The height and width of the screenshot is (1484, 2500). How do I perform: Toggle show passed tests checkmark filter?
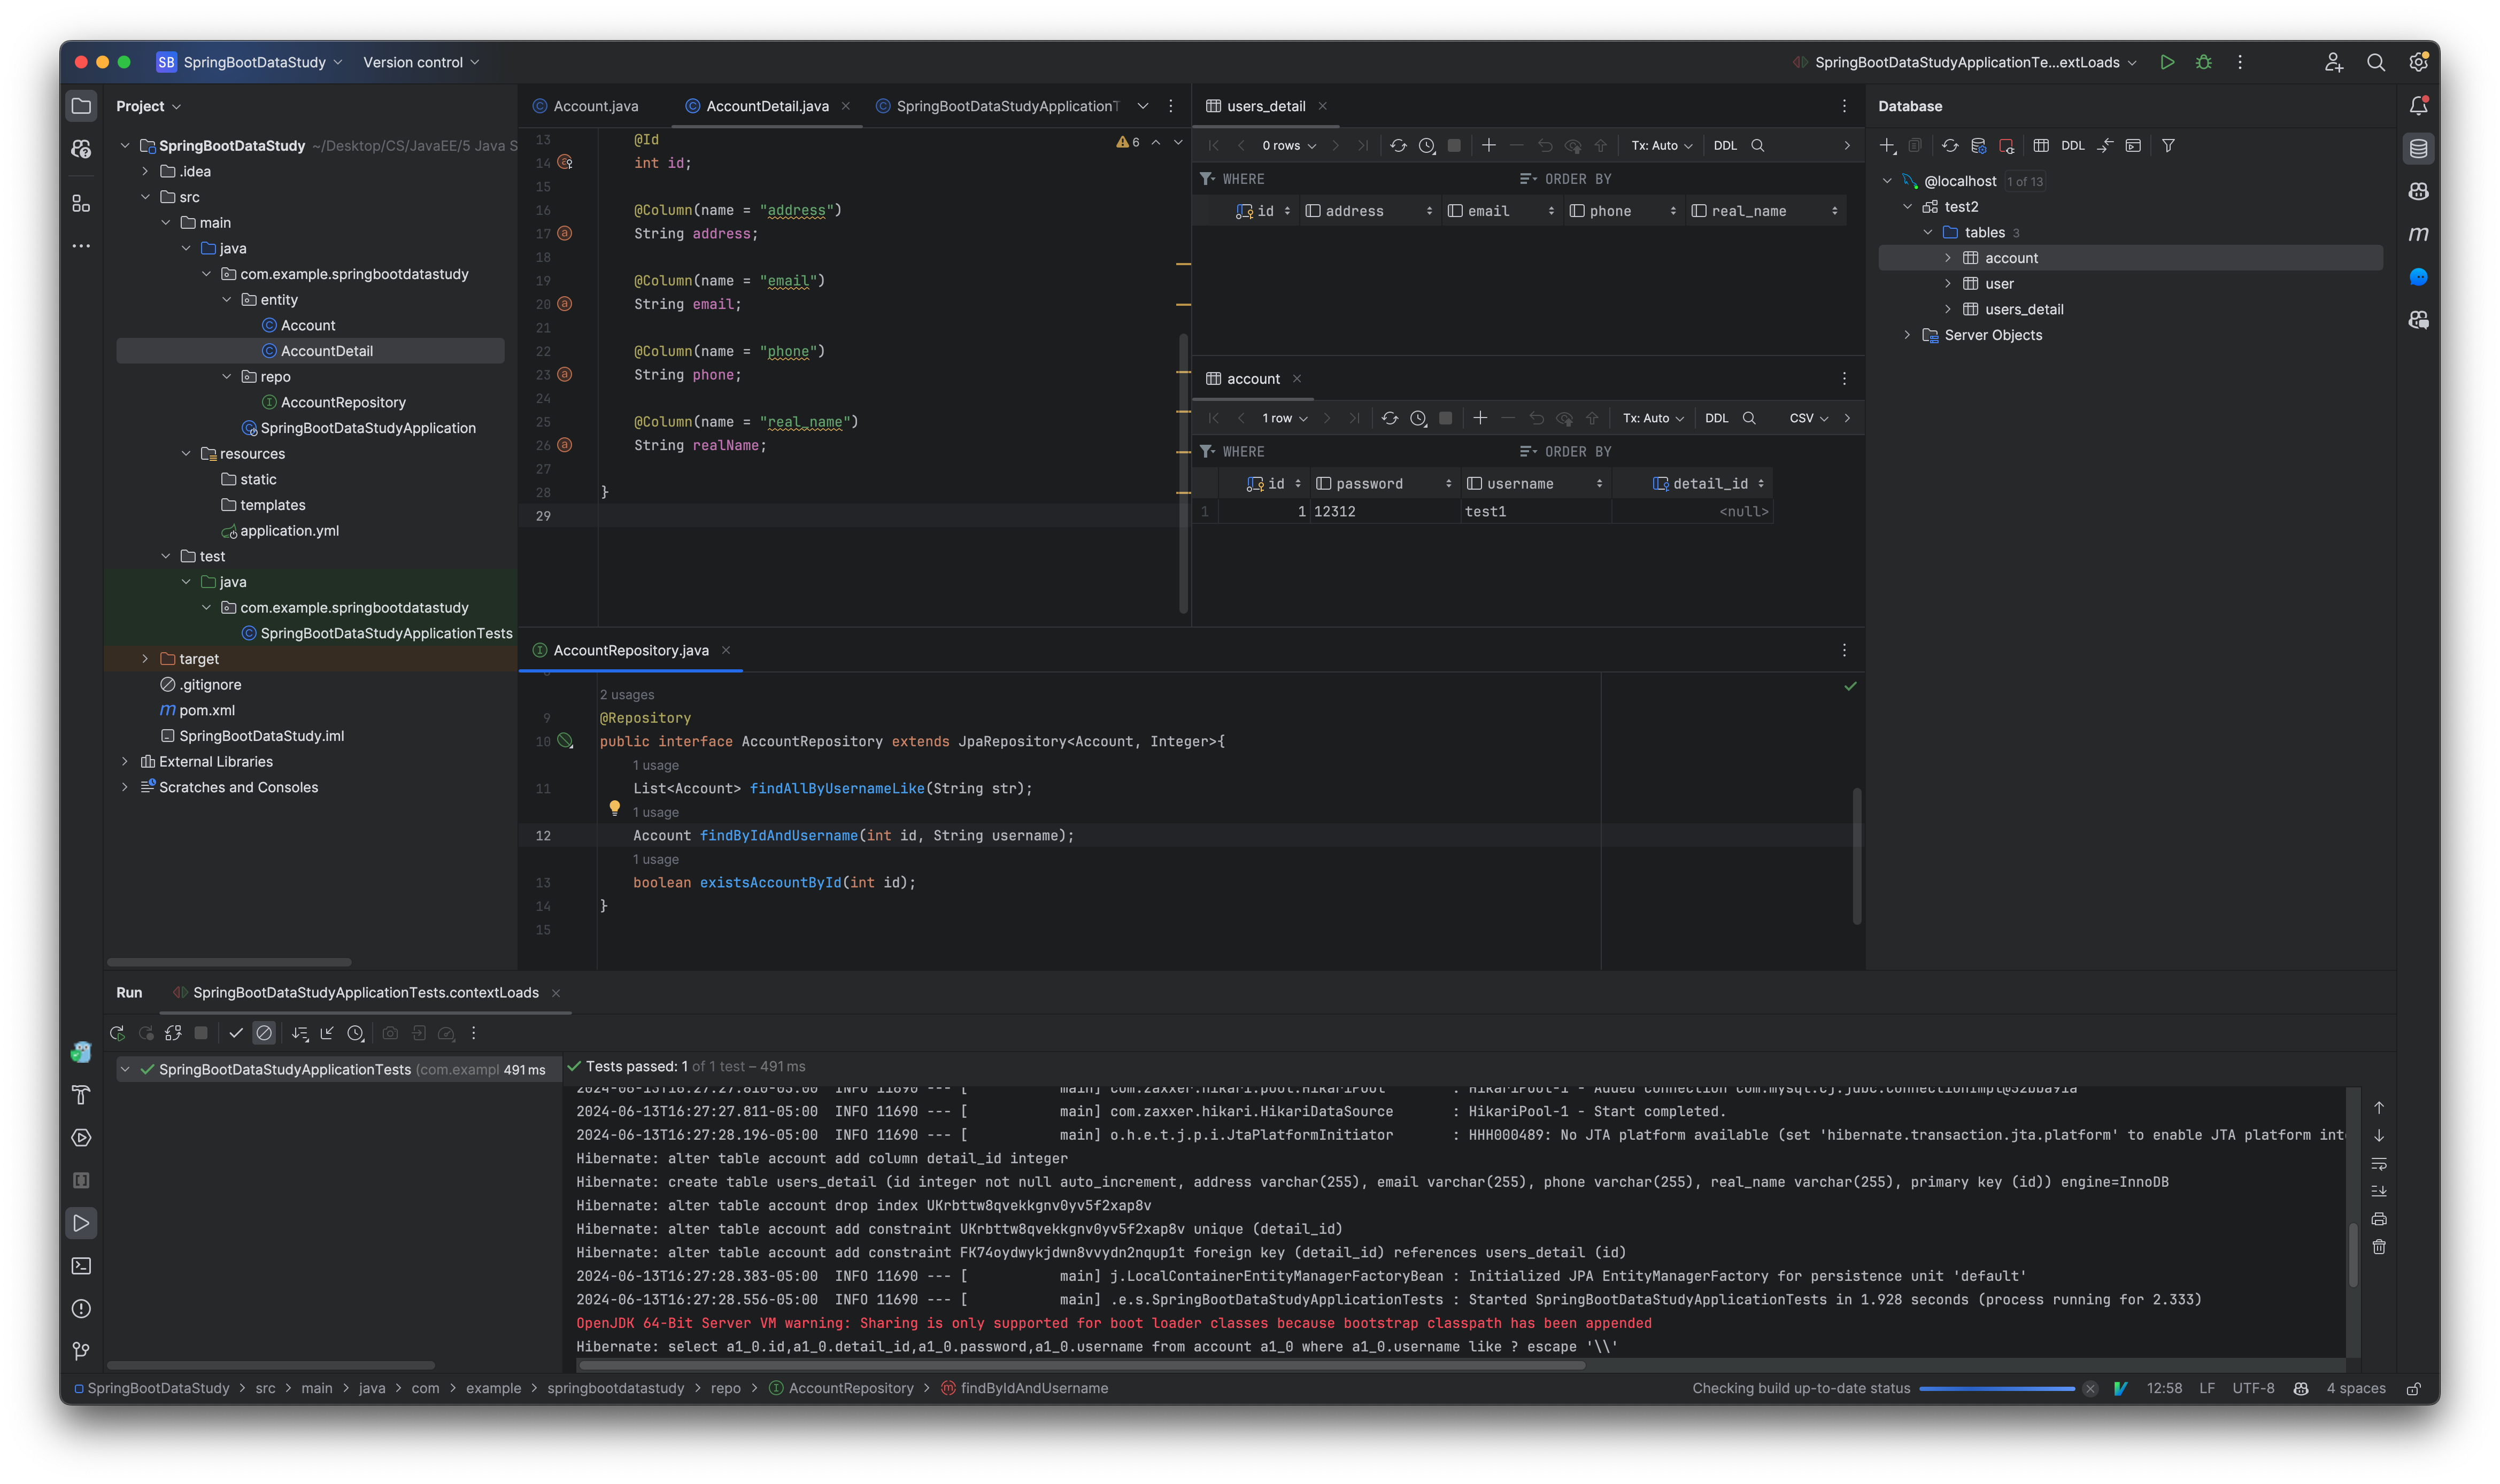click(237, 1033)
